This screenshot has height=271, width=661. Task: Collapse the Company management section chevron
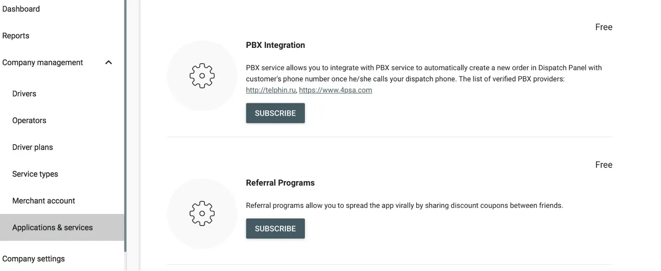[109, 62]
